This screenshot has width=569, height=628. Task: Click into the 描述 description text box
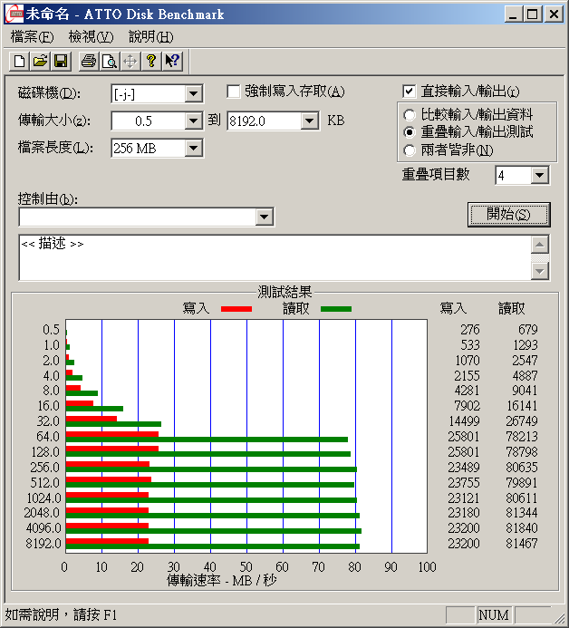[x=275, y=257]
